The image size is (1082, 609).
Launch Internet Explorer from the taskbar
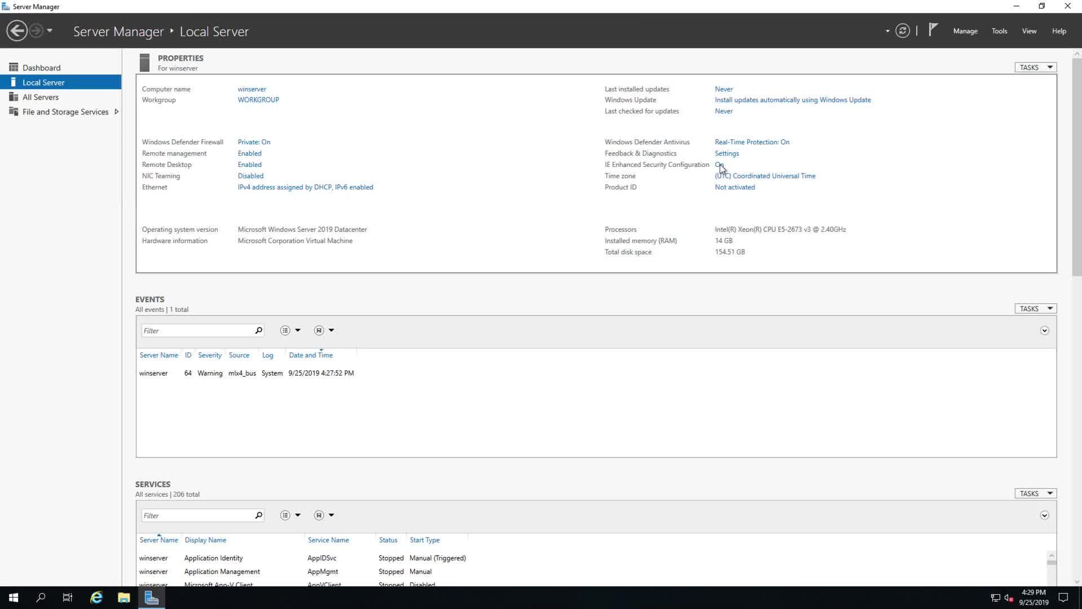96,598
